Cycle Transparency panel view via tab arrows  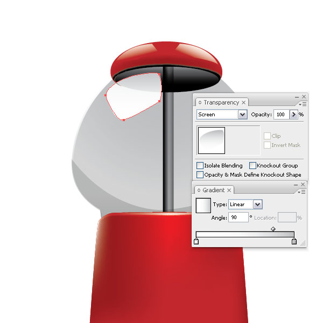pos(200,102)
